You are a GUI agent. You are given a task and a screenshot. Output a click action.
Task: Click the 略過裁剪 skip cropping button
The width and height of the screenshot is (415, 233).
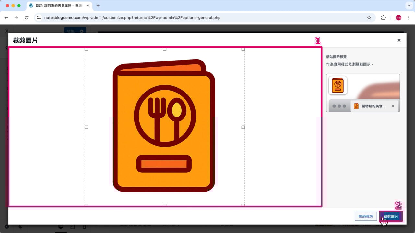[366, 216]
